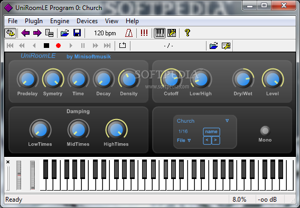Jump to start with skip-back button

(x=10, y=46)
